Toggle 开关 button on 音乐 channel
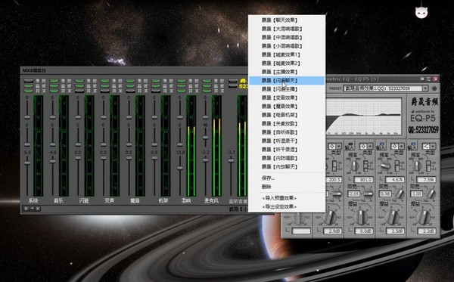Image resolution: width=454 pixels, height=282 pixels. click(x=54, y=91)
